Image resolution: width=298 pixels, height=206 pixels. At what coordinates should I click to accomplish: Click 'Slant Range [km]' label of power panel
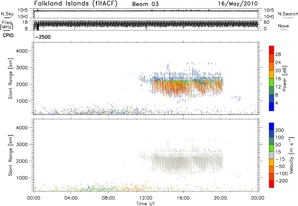coord(10,78)
